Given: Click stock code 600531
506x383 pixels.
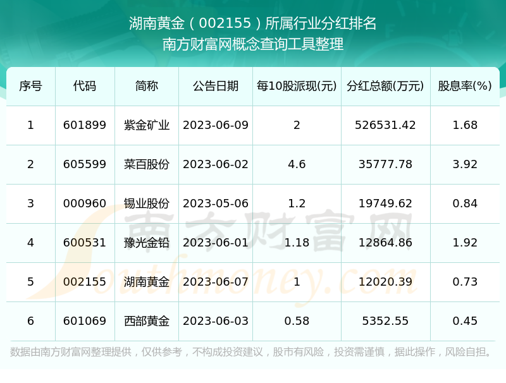Looking at the screenshot, I should 85,243.
